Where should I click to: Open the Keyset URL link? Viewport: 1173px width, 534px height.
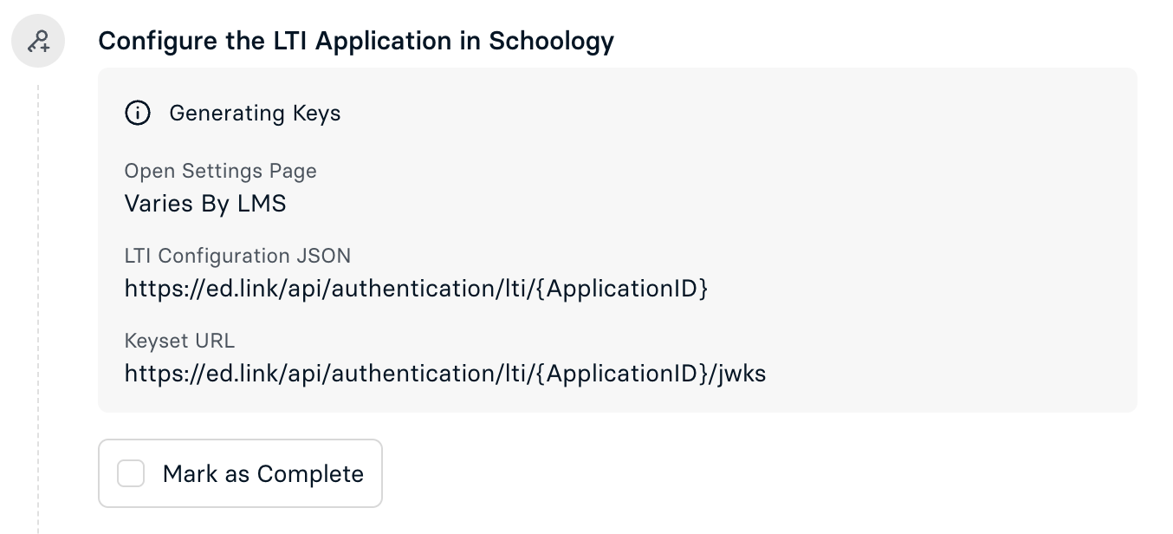point(445,373)
